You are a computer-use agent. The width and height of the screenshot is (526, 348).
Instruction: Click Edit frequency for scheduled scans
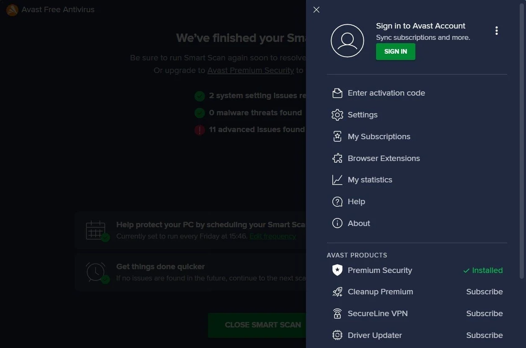coord(272,236)
